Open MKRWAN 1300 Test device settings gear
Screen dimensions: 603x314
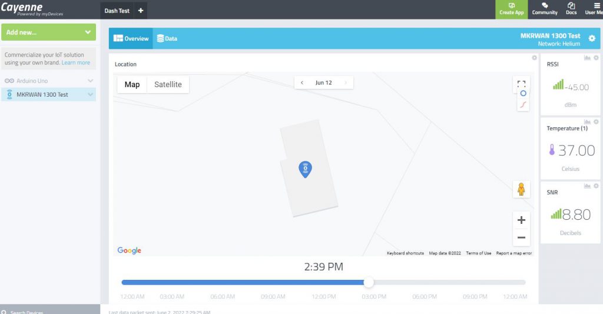(592, 38)
